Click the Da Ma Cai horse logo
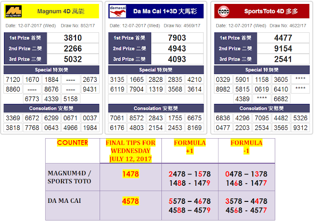314x221 pixels. pyautogui.click(x=118, y=11)
